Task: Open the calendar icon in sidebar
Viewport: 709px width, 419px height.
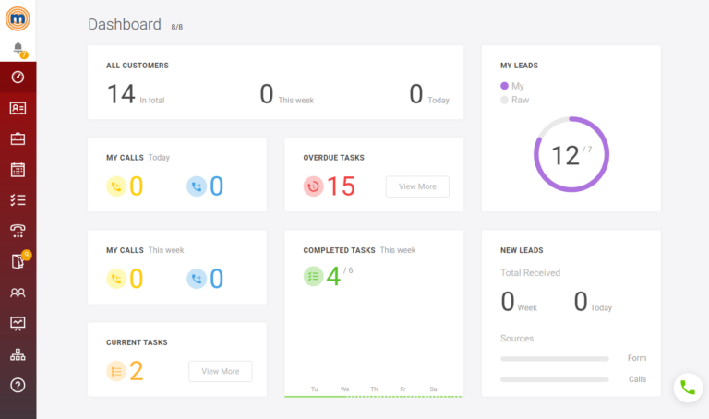Action: click(x=18, y=170)
